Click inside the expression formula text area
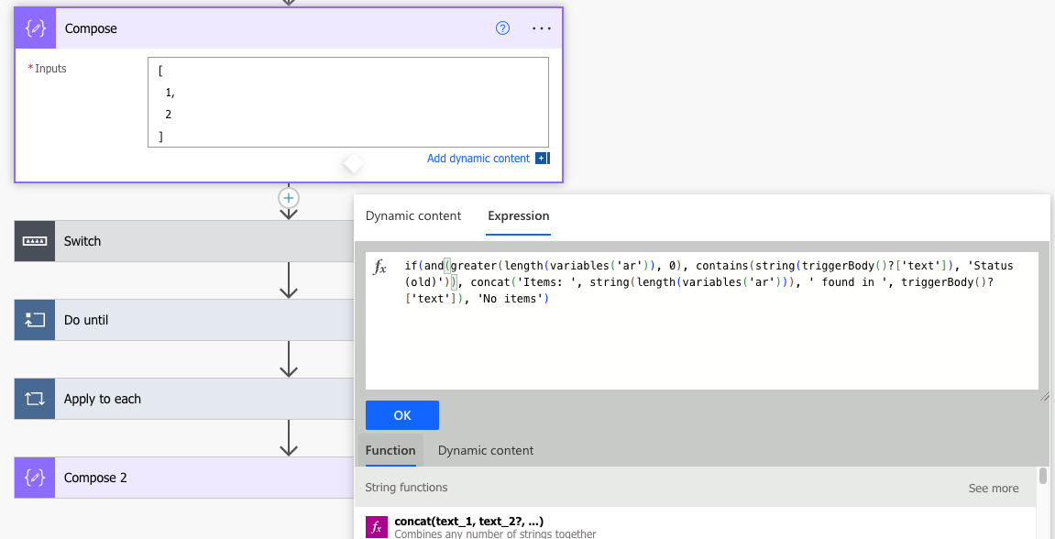Viewport: 1055px width, 539px height. [x=702, y=321]
